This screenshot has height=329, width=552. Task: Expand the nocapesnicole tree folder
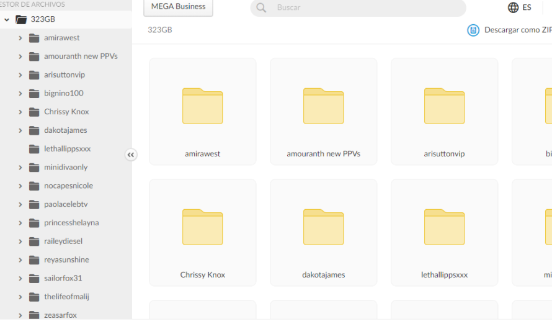(20, 186)
